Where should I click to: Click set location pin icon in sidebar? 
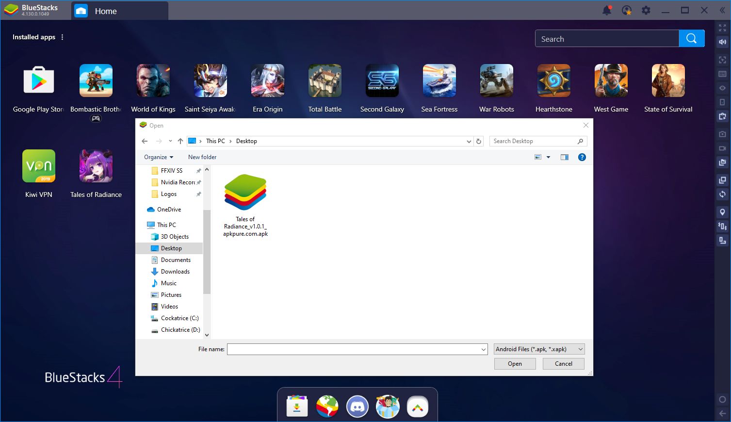pos(722,212)
